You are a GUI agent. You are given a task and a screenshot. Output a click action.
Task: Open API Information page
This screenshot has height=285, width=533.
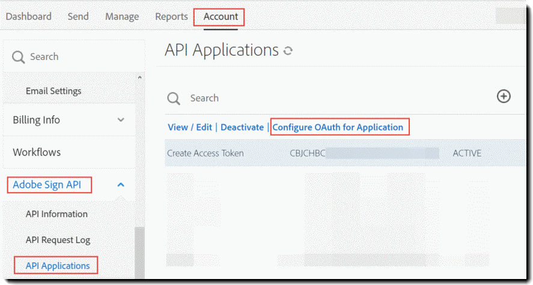tap(56, 214)
